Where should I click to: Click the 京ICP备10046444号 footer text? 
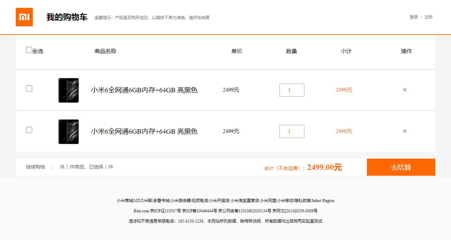coord(200,211)
